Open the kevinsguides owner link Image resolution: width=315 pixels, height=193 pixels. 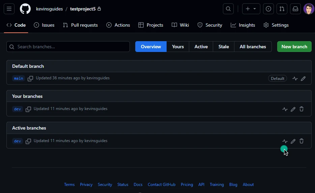click(50, 9)
